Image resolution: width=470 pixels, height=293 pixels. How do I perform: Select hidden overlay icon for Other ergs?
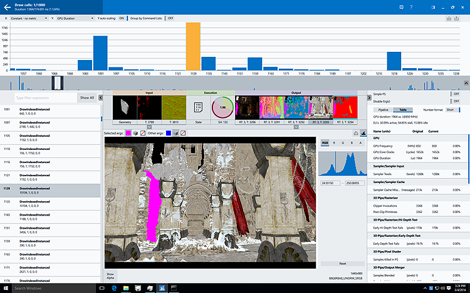coord(183,133)
